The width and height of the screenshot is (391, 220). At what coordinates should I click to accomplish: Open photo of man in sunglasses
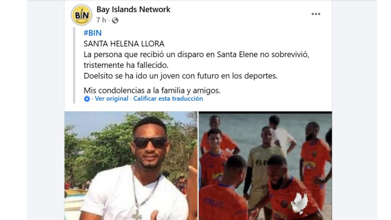[x=131, y=166]
